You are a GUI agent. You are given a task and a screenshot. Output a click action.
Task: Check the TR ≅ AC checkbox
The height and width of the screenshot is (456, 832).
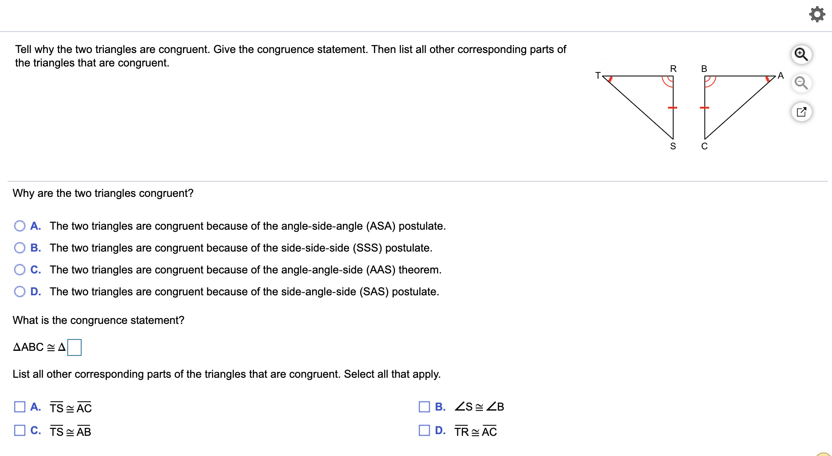click(424, 430)
